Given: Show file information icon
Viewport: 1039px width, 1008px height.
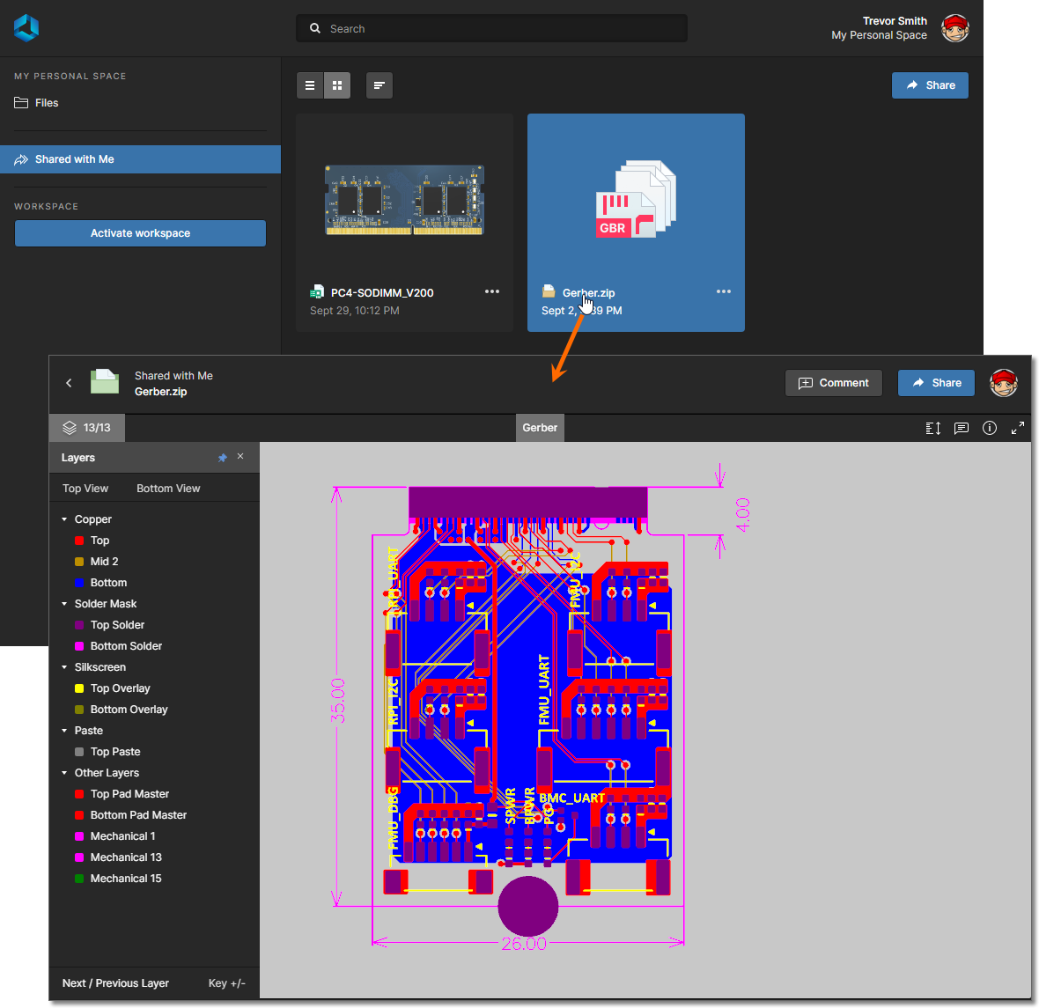Looking at the screenshot, I should click(x=990, y=428).
